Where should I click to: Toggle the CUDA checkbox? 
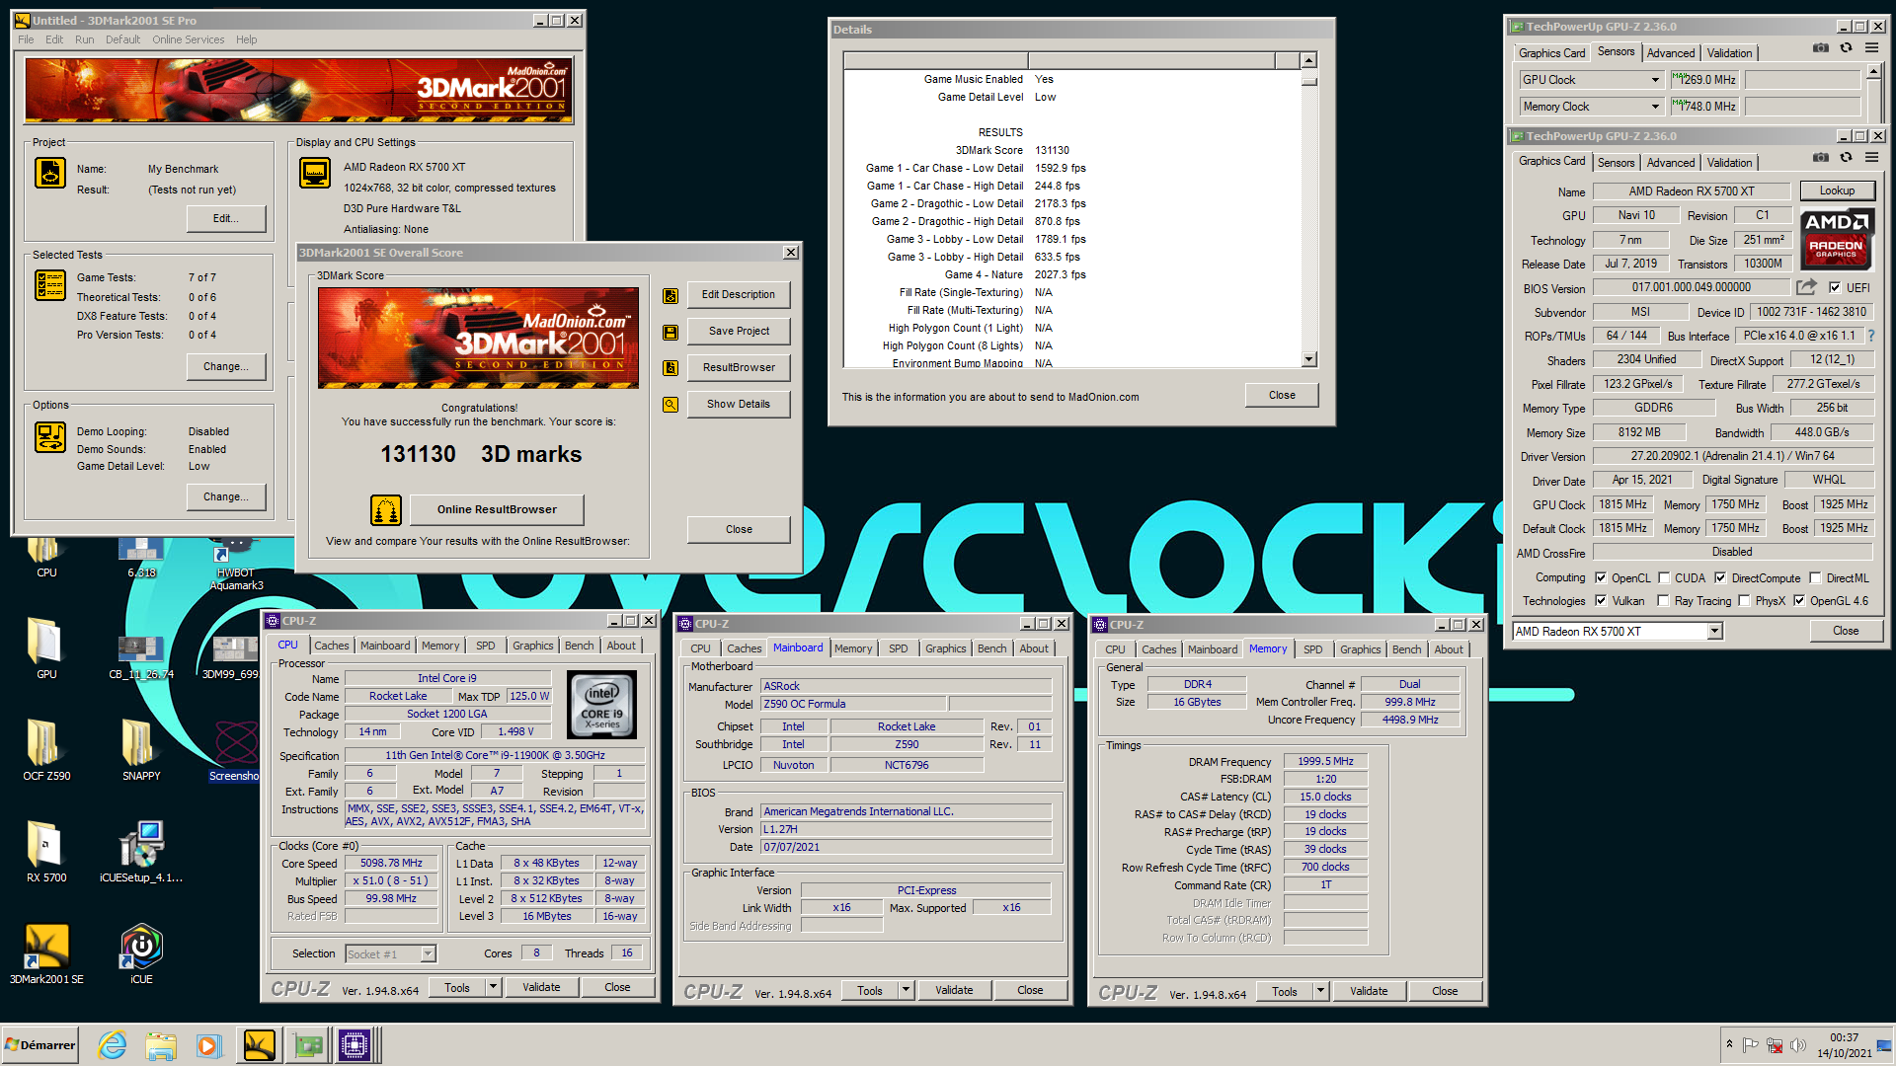tap(1664, 578)
